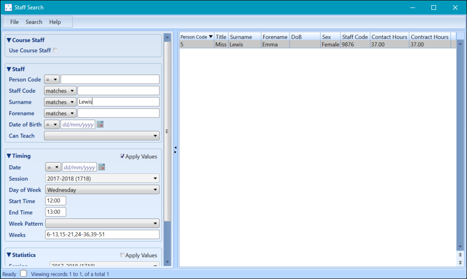Click the left panel vertical scrollbar thumb
The height and width of the screenshot is (279, 467).
[167, 131]
